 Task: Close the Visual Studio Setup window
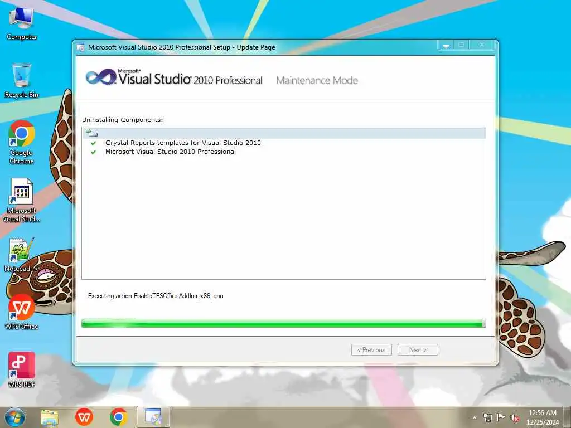point(482,46)
